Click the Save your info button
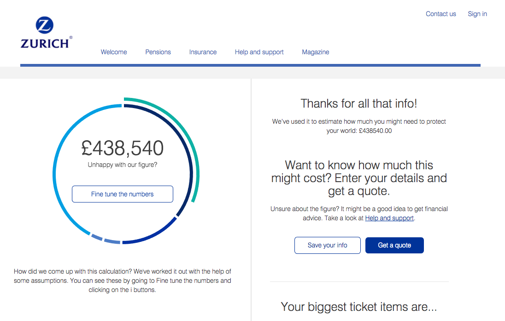505x321 pixels. coord(328,245)
